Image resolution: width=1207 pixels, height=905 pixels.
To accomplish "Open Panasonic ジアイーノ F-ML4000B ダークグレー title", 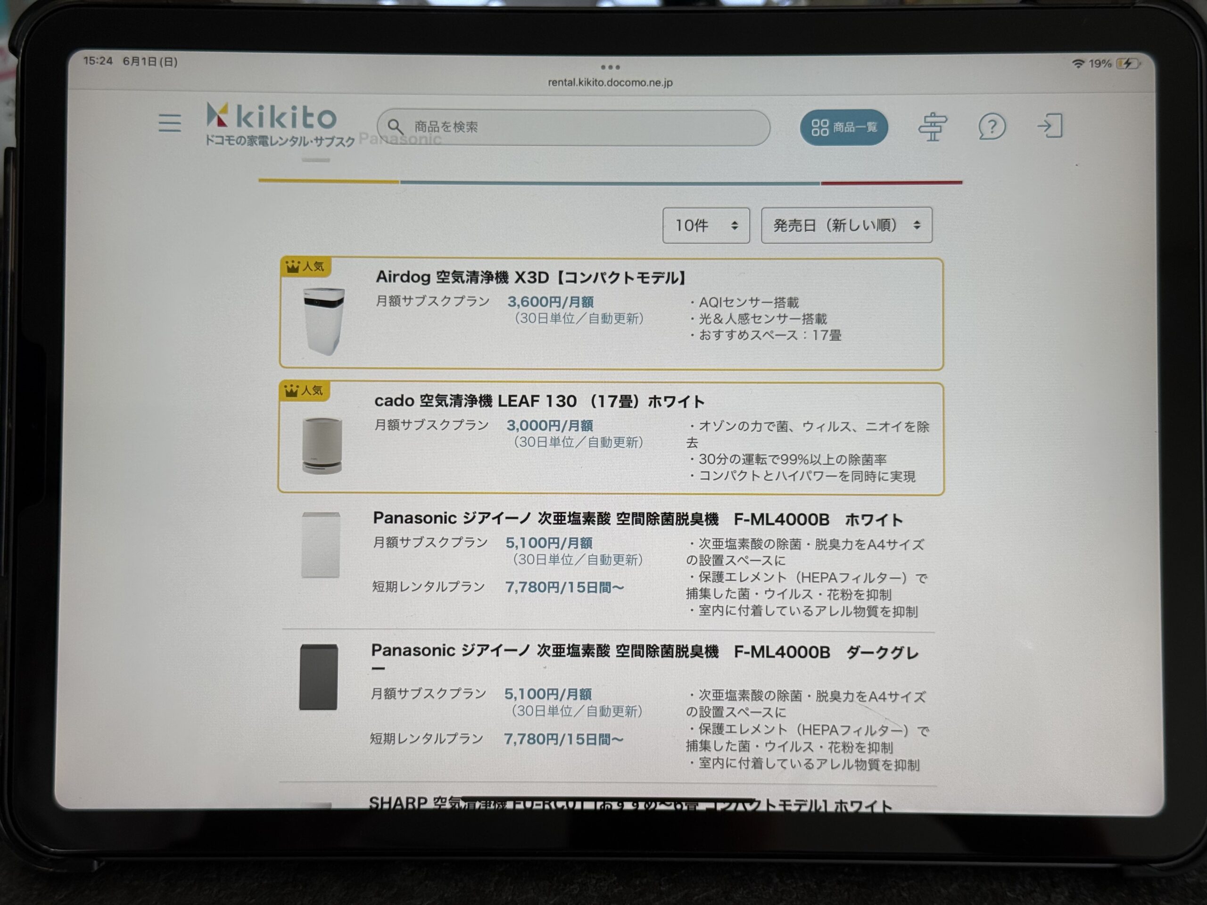I will pyautogui.click(x=645, y=658).
